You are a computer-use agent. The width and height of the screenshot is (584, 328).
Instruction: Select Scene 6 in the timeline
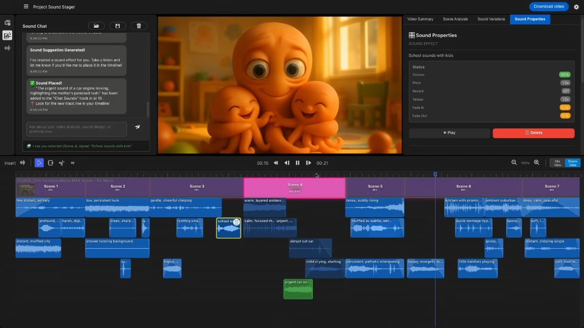[x=463, y=188]
